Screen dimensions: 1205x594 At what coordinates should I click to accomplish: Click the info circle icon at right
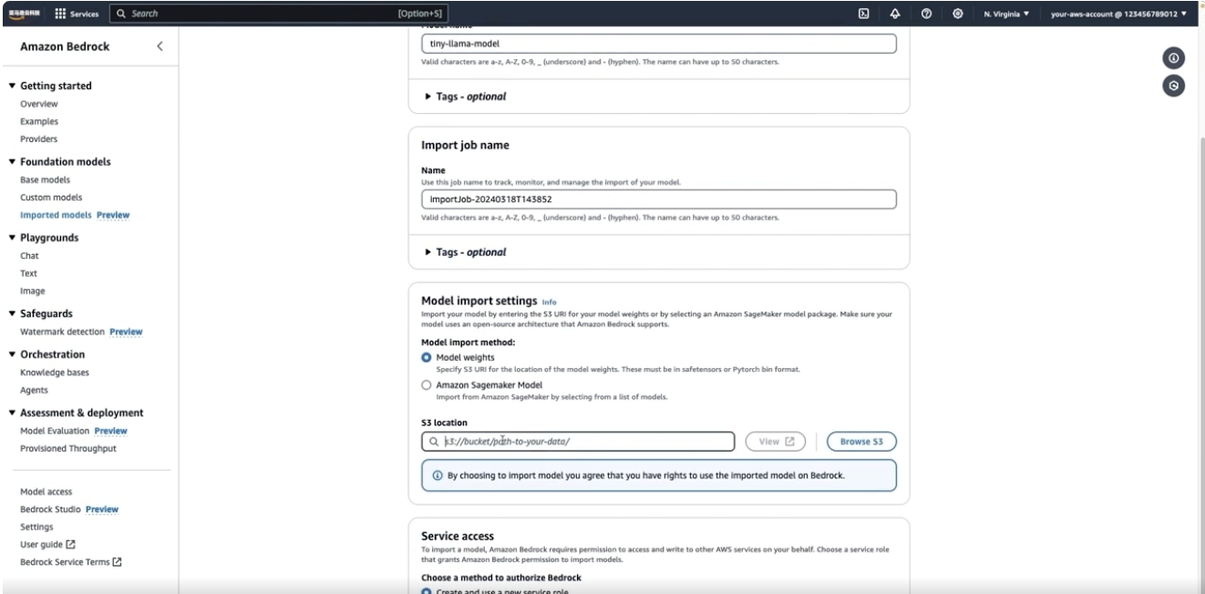click(1173, 58)
